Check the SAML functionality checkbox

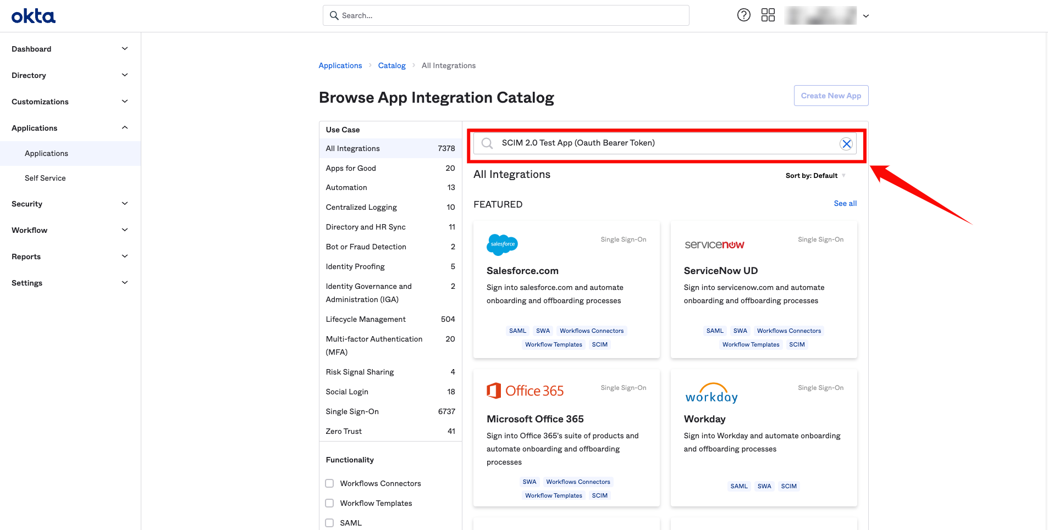pos(329,523)
